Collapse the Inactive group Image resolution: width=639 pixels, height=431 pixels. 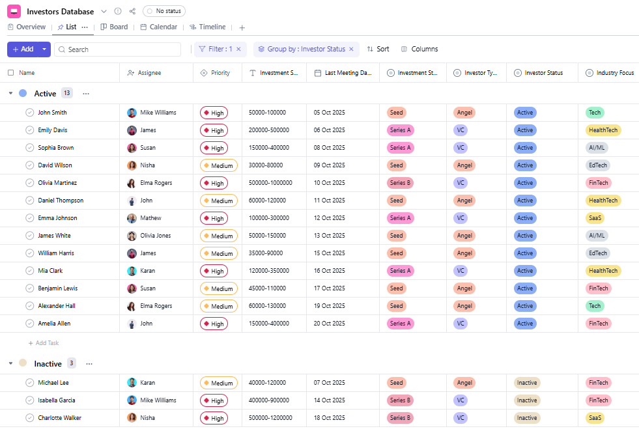coord(10,364)
